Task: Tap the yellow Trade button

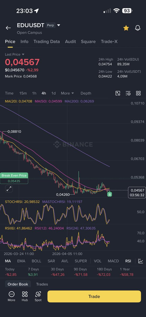Action: click(94, 296)
